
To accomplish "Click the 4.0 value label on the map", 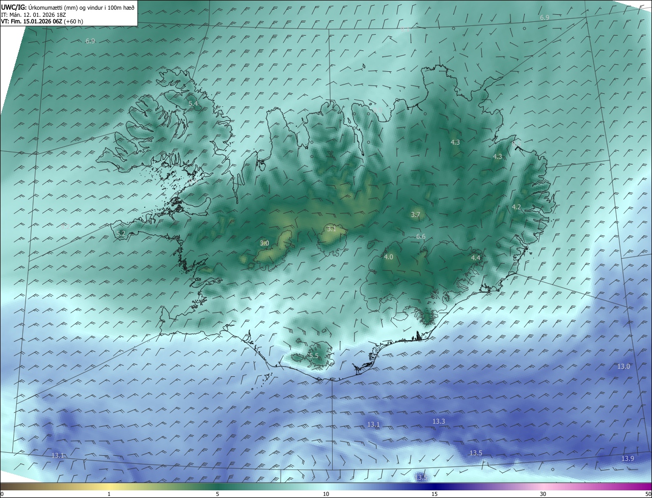I will 389,257.
